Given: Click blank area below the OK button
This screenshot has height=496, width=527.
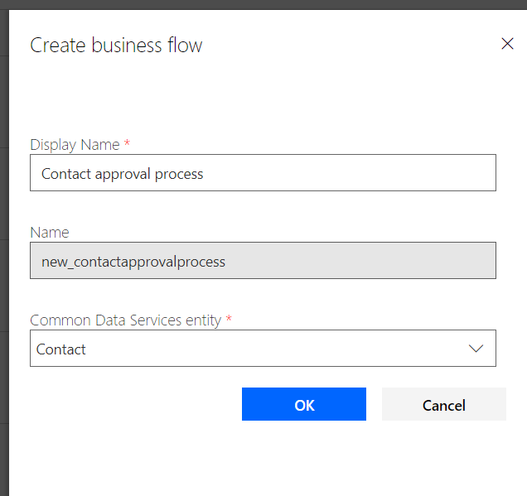Looking at the screenshot, I should [303, 455].
